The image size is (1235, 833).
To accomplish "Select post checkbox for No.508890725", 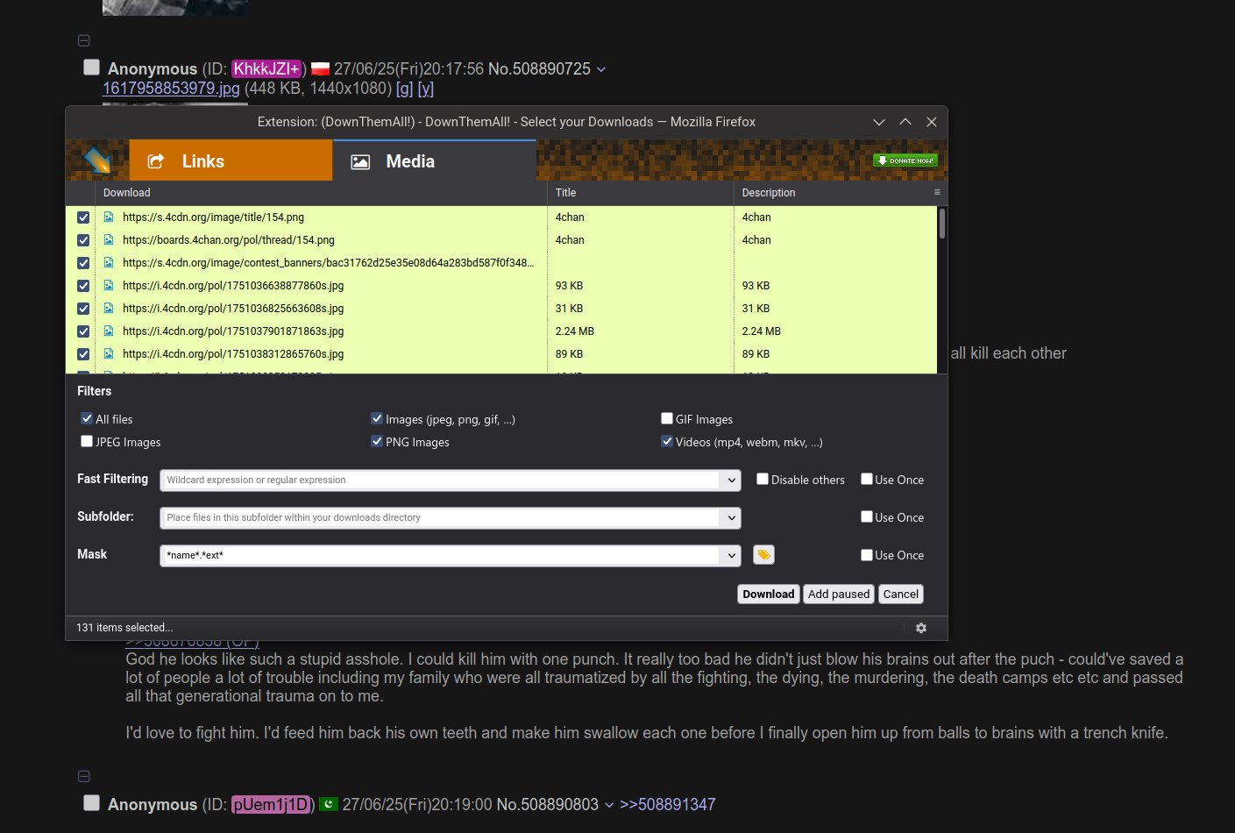I will click(x=91, y=68).
